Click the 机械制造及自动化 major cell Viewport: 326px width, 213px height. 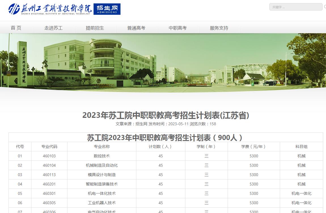[102, 165]
